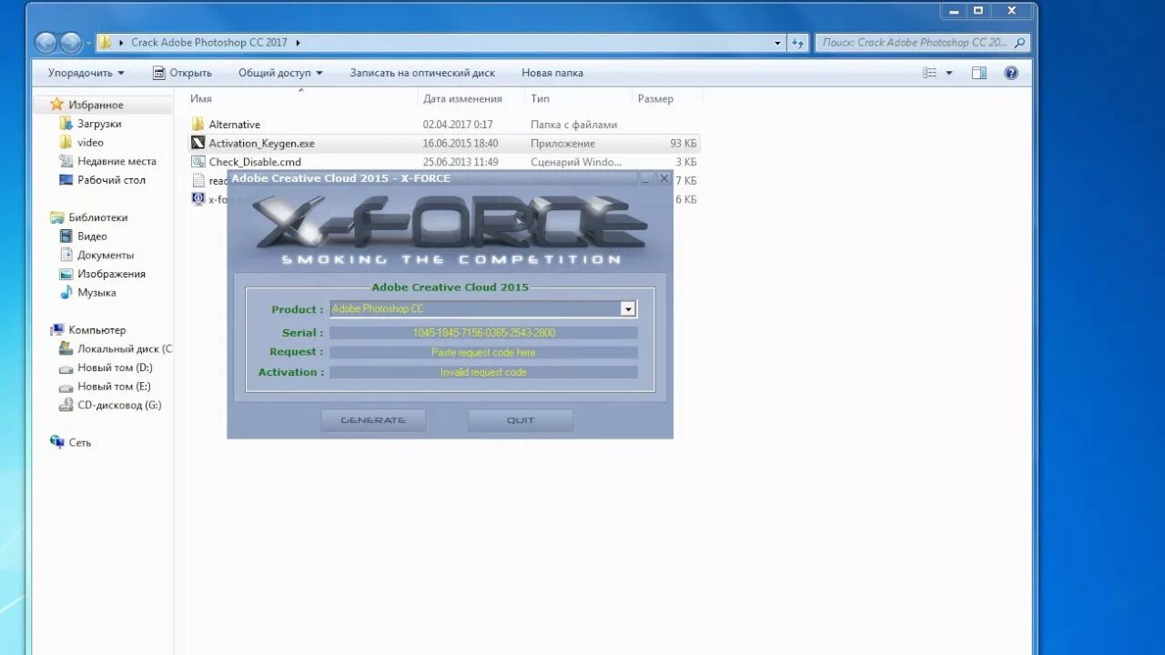
Task: Click the 93 КБ size cell
Action: coord(683,144)
